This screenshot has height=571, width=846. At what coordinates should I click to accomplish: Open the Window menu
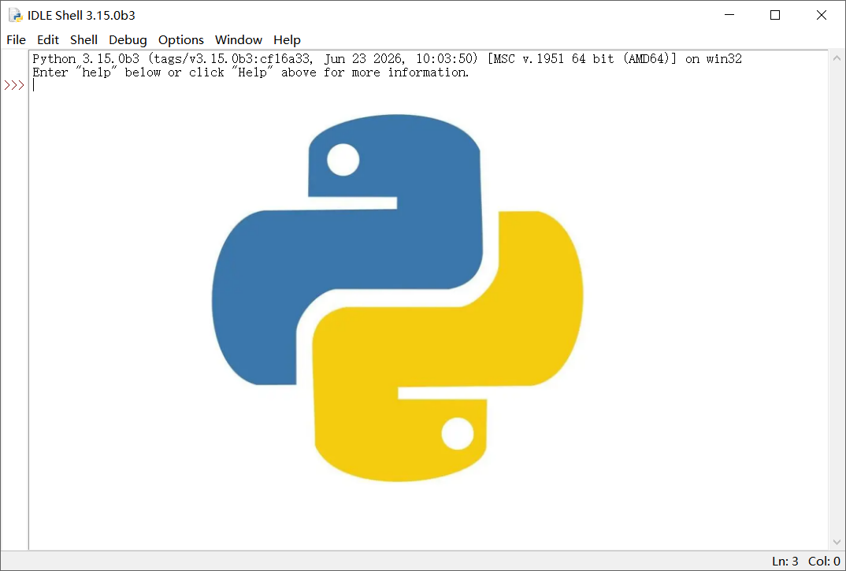(x=239, y=40)
